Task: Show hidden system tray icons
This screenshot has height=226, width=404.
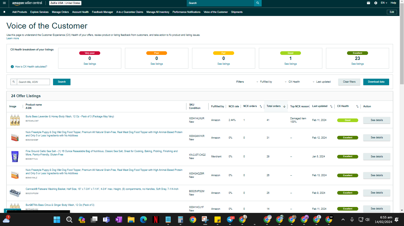Action: 343,220
